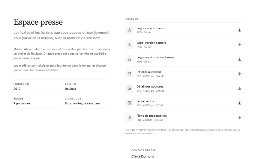
Task: Click the image icon for Le sac à dos
Action: tap(129, 103)
